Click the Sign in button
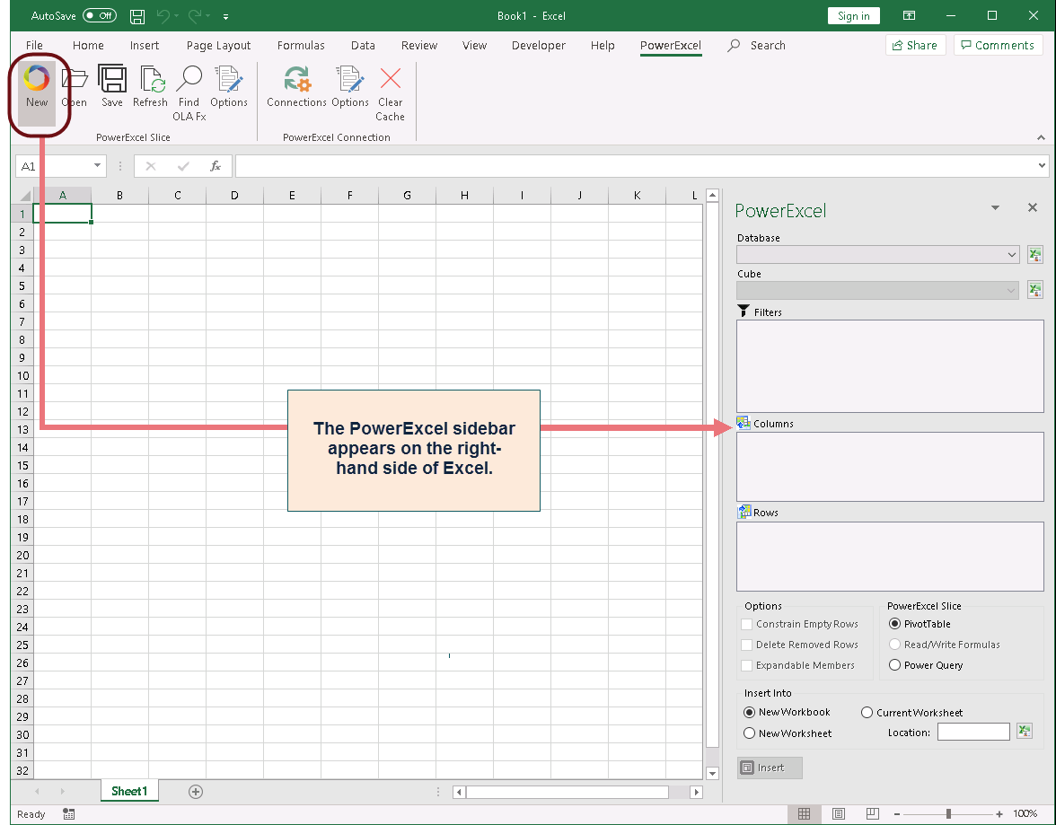1056x825 pixels. pyautogui.click(x=853, y=15)
